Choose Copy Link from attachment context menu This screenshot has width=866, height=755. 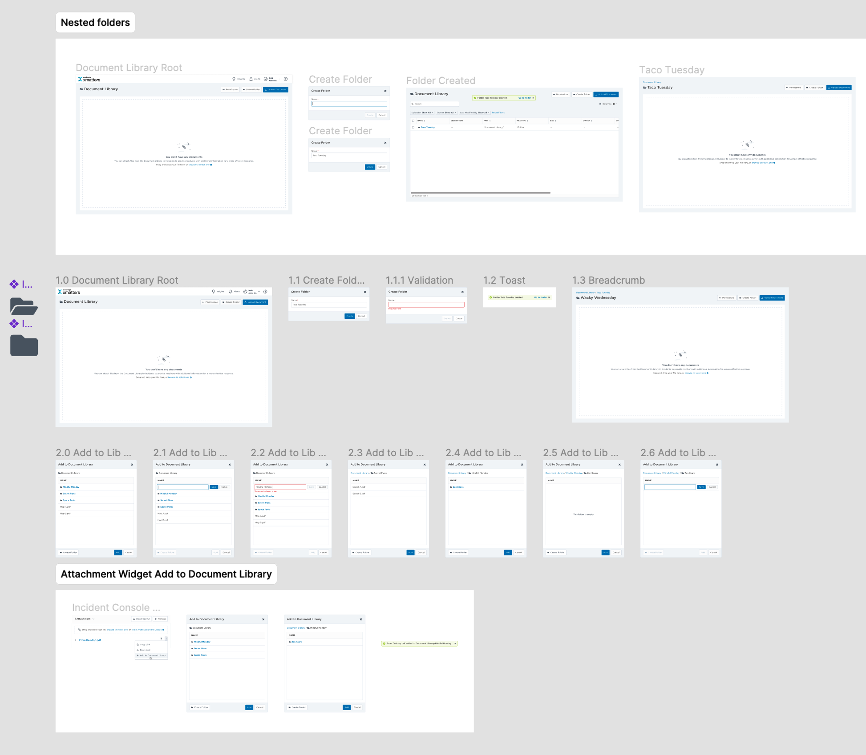(144, 644)
